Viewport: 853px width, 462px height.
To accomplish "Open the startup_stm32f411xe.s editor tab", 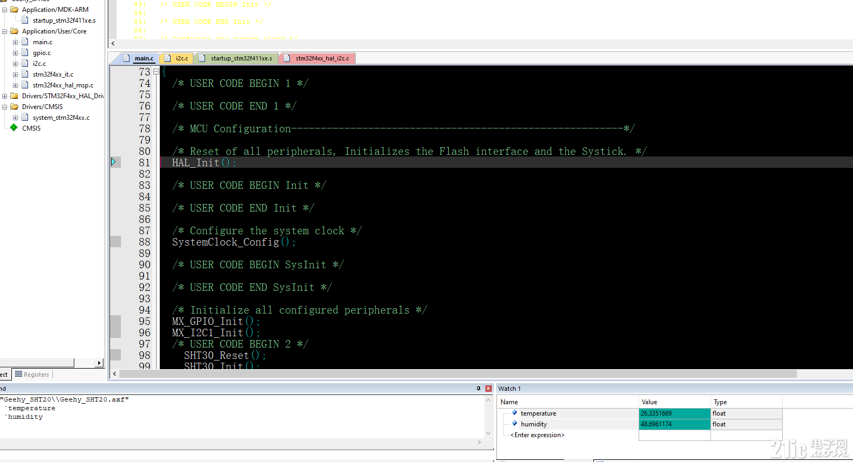I will (236, 58).
